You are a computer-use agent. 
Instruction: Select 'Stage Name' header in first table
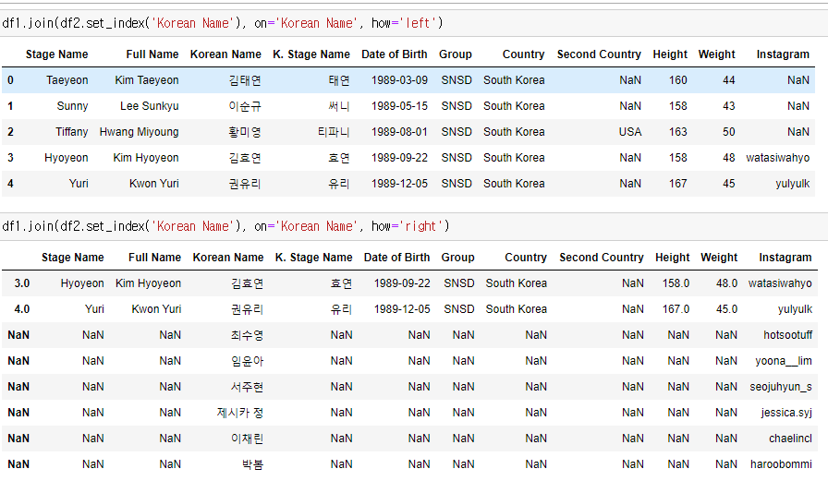(x=56, y=54)
